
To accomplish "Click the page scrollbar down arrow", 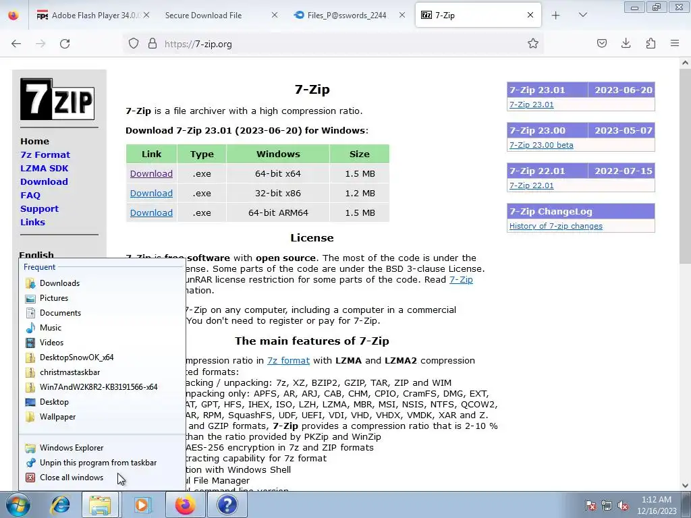I will tap(686, 486).
